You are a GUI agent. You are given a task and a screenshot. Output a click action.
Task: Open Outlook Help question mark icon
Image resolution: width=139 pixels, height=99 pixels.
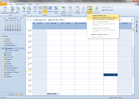pos(138,4)
